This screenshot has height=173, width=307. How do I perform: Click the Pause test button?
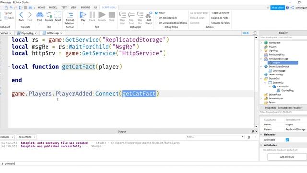(x=92, y=15)
